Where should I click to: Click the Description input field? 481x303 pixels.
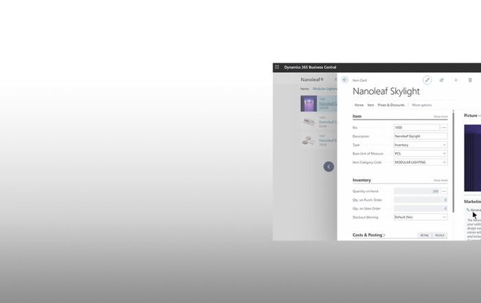[x=421, y=136]
